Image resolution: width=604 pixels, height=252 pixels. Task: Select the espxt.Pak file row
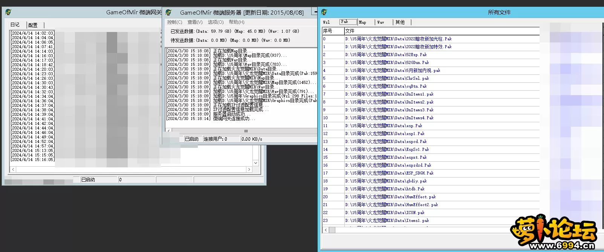tap(431, 157)
